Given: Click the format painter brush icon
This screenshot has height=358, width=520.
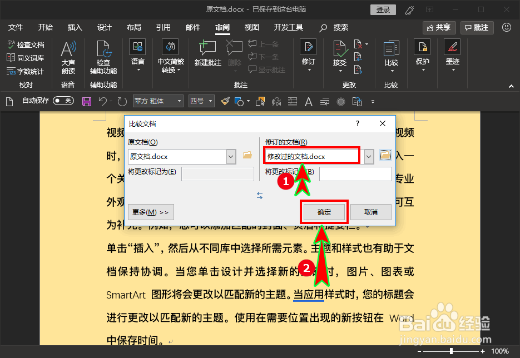Looking at the screenshot, I should [225, 101].
